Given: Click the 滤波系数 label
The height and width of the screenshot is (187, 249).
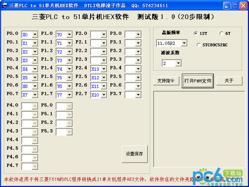Looking at the screenshot, I should click(170, 53).
